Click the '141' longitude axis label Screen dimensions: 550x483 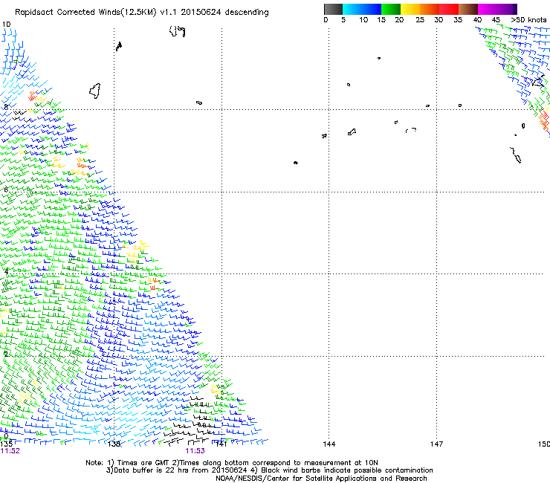[221, 444]
